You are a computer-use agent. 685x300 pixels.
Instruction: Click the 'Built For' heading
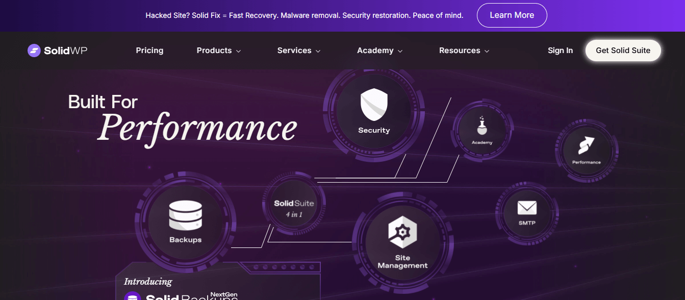point(103,102)
